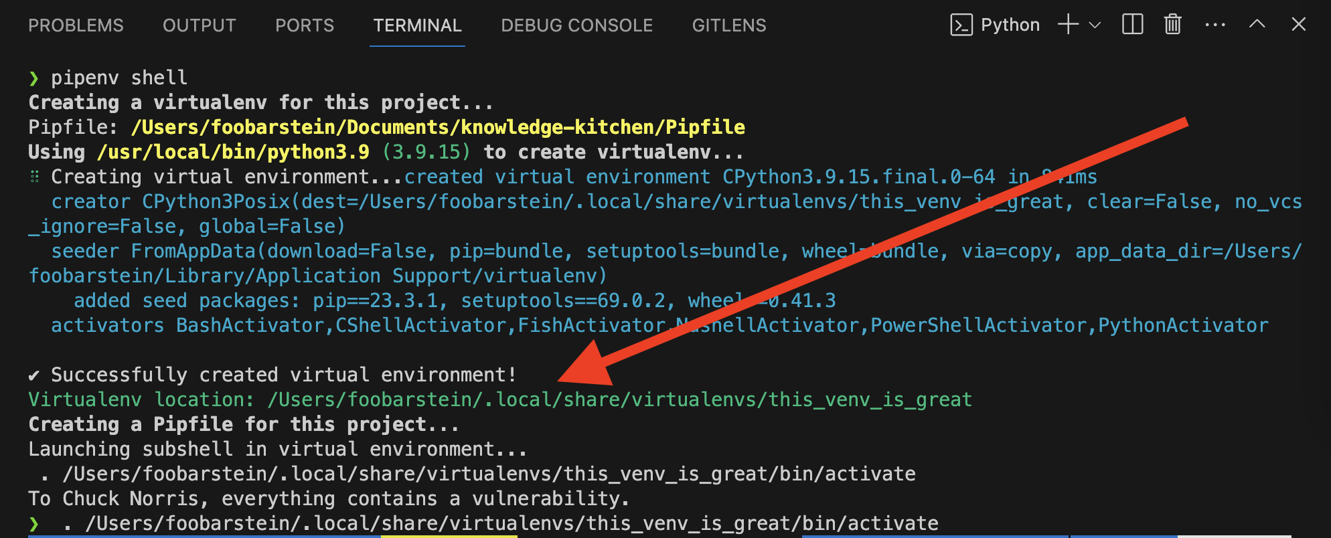Viewport: 1331px width, 538px height.
Task: Open the yellow Pipfile path link
Action: click(x=439, y=127)
